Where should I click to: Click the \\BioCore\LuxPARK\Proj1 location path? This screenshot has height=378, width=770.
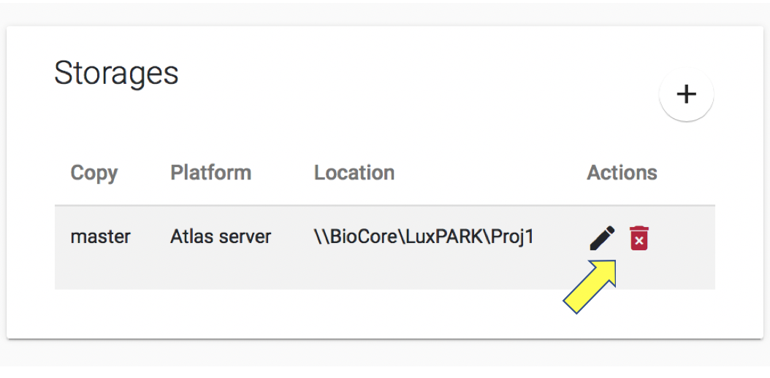pyautogui.click(x=424, y=237)
